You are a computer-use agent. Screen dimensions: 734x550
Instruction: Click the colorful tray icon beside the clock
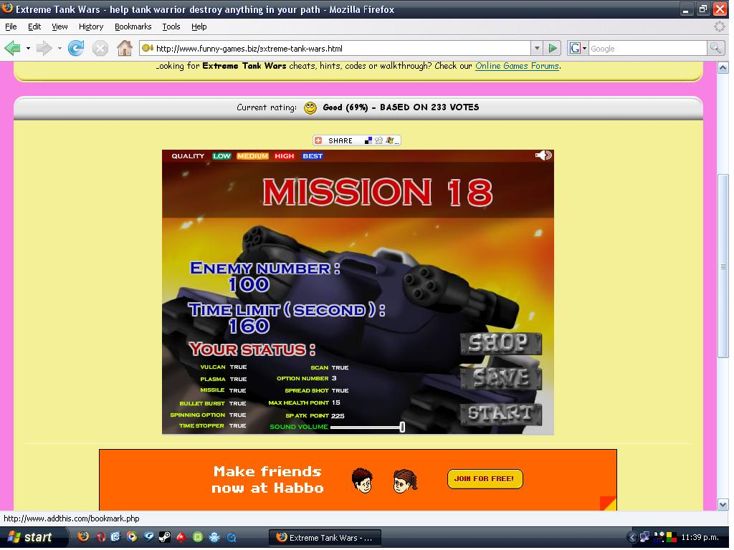click(x=671, y=537)
